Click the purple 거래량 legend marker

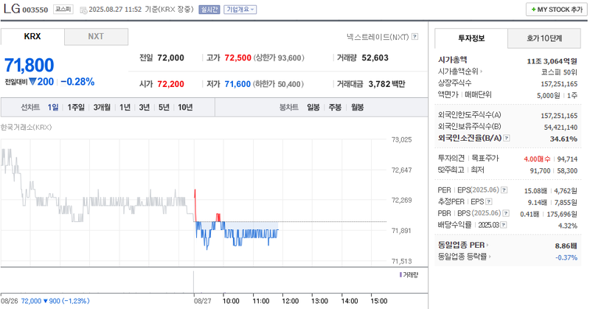tap(400, 275)
